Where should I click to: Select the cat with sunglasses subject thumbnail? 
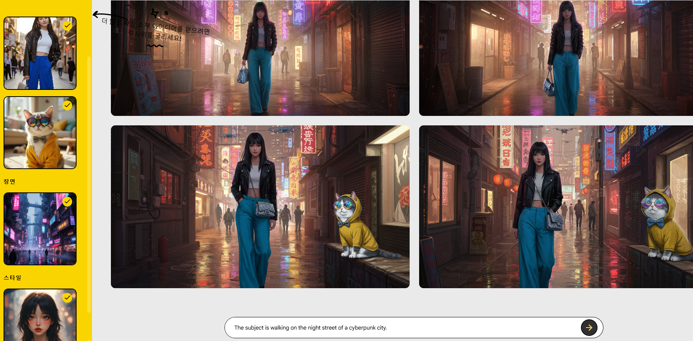click(40, 133)
